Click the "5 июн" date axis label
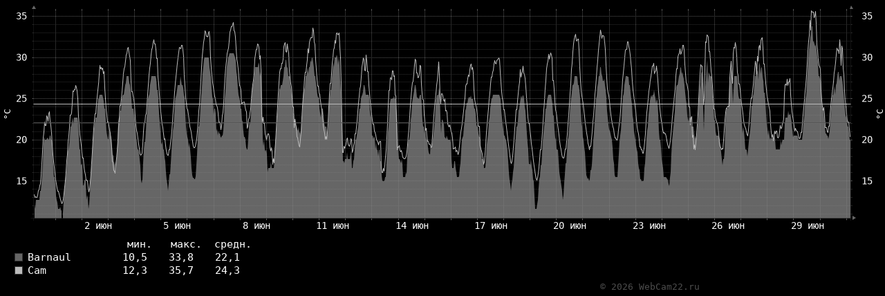The width and height of the screenshot is (885, 296). [177, 225]
